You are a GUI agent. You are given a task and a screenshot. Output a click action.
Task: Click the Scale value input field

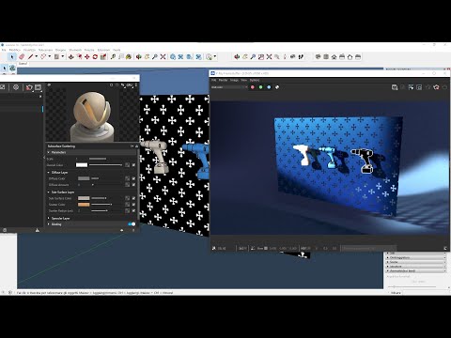point(82,159)
